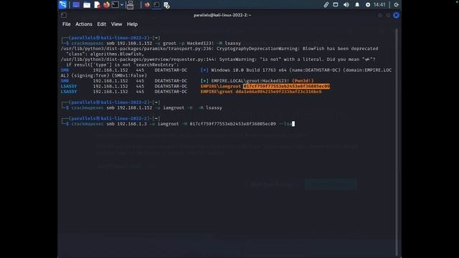459x258 pixels.
Task: Open the notifications bell
Action: 357,5
